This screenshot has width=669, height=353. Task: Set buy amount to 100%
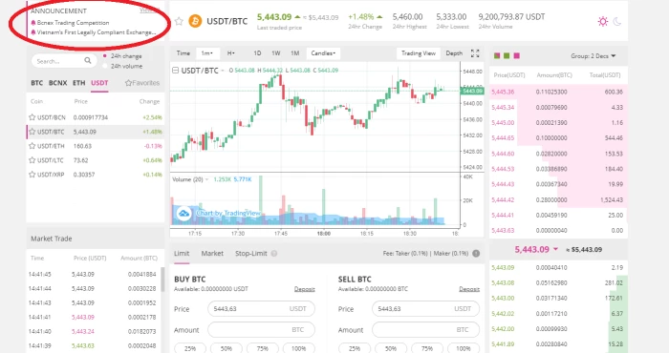pos(298,348)
